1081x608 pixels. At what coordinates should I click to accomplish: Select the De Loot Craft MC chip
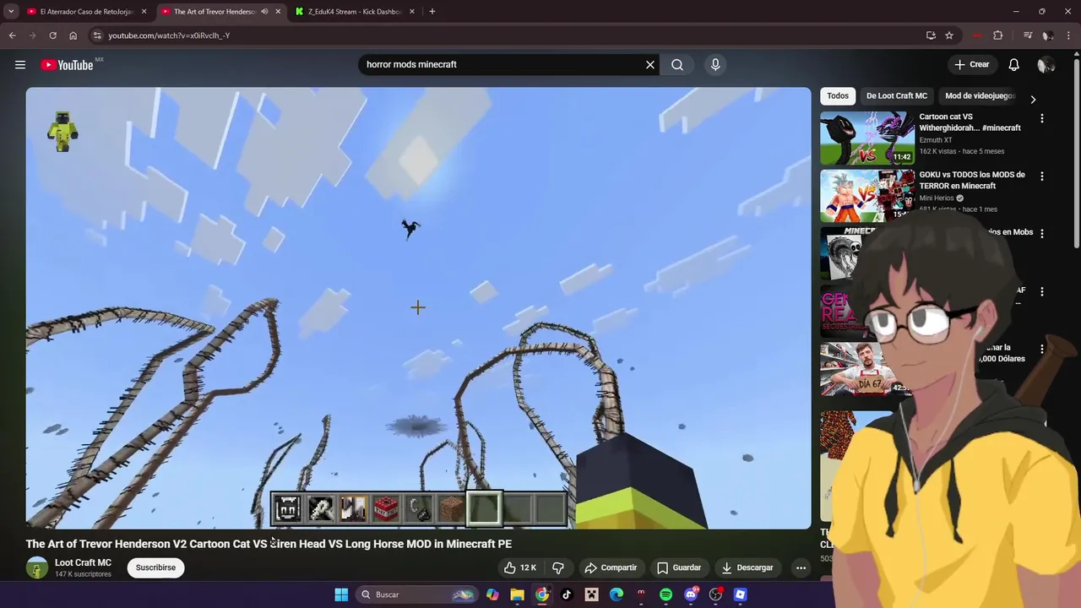[897, 96]
